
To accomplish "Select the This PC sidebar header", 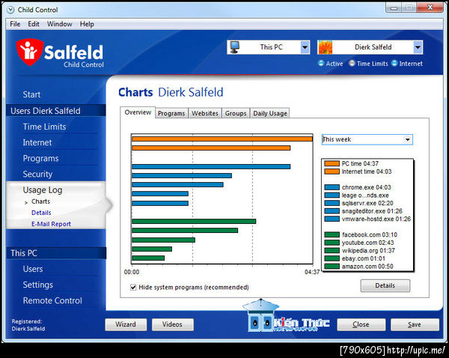I will [56, 253].
